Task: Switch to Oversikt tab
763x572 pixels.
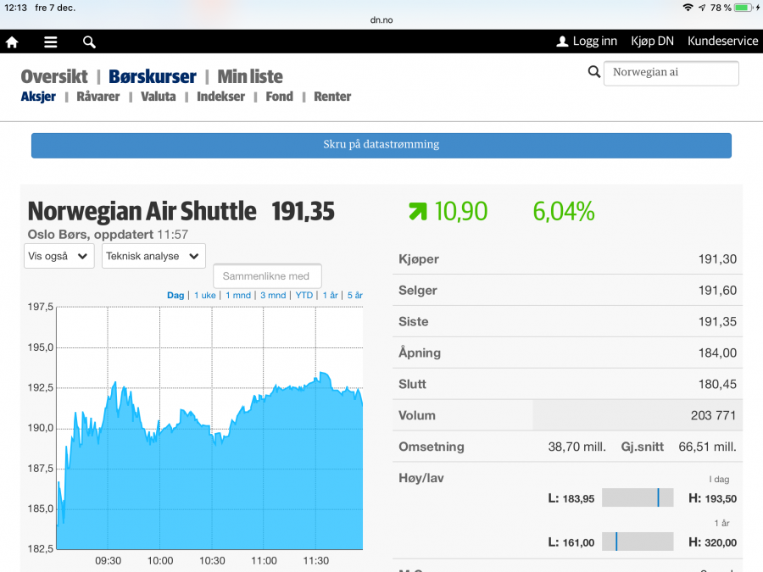Action: click(54, 76)
